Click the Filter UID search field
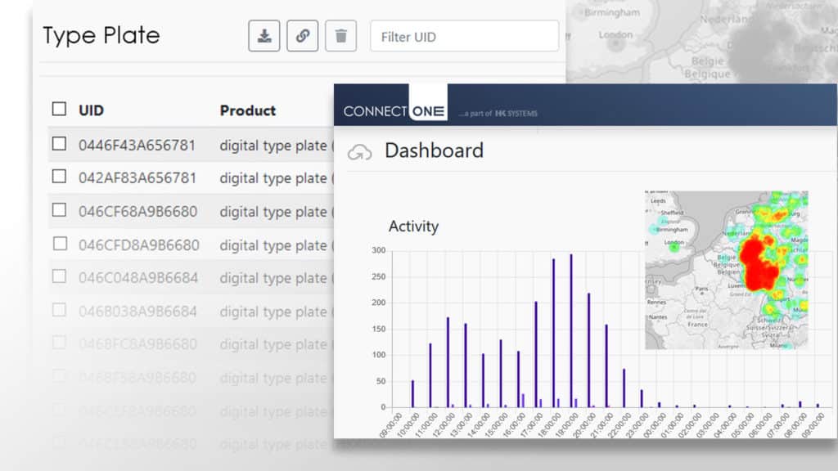Screen dimensions: 838x471 pyautogui.click(x=464, y=36)
